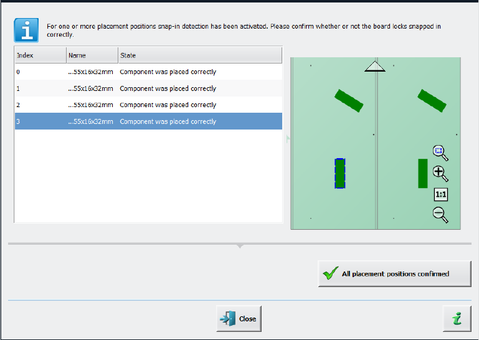Click the upper-right angled green component
Viewport: 479px width, 340px height.
pyautogui.click(x=432, y=100)
